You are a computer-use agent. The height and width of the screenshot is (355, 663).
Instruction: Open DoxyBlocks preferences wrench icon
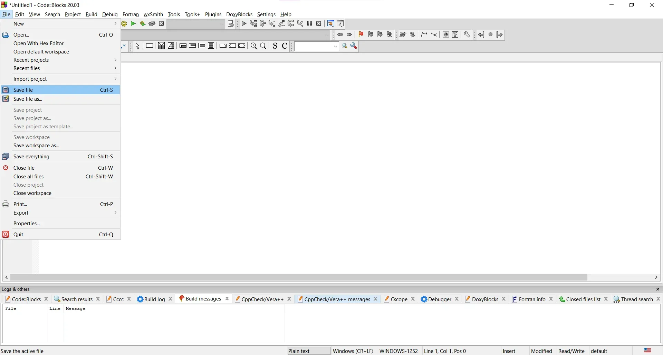click(467, 35)
